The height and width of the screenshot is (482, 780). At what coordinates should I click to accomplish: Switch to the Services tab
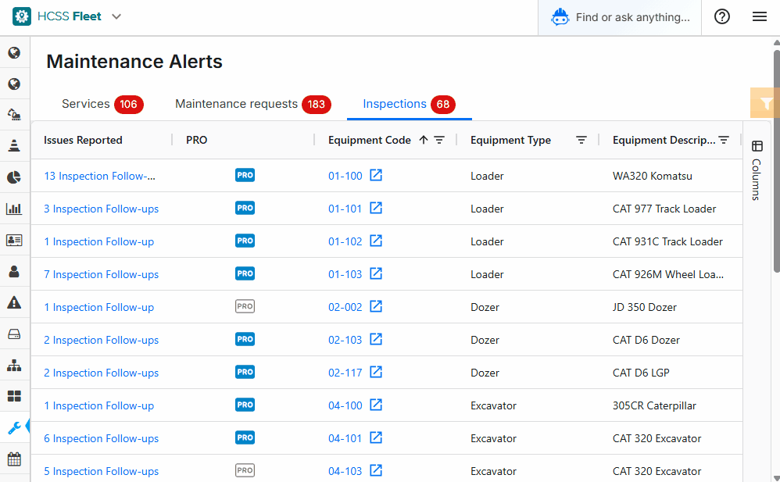(86, 104)
